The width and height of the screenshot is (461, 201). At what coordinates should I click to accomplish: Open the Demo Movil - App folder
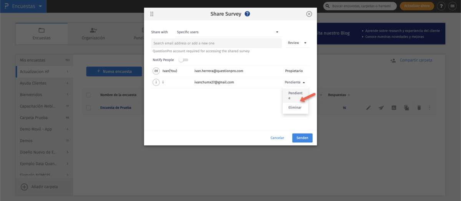[44, 129]
